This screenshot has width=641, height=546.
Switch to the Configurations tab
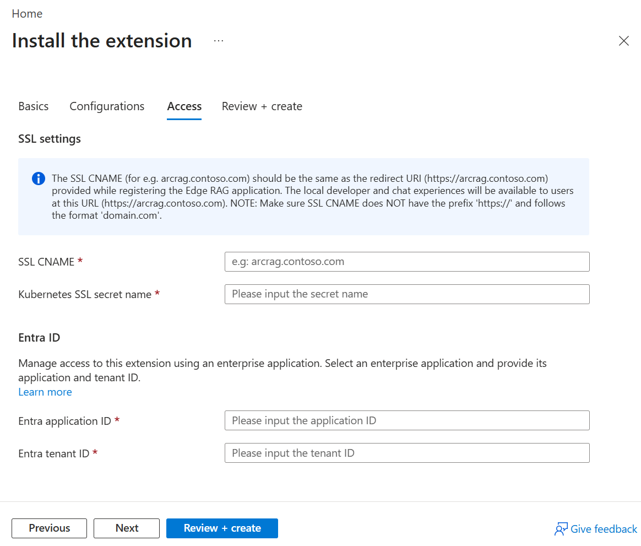click(107, 106)
